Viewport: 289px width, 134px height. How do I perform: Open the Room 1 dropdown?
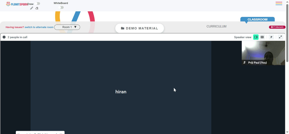67,27
